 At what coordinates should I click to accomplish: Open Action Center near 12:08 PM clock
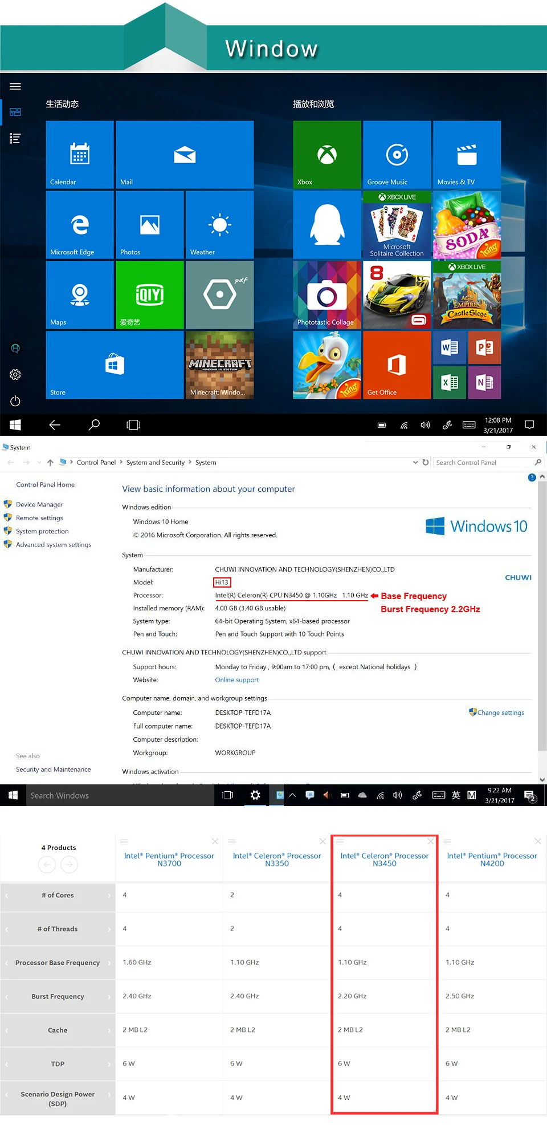(529, 424)
